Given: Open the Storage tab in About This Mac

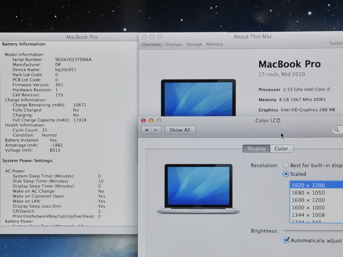Looking at the screenshot, I should pos(194,45).
